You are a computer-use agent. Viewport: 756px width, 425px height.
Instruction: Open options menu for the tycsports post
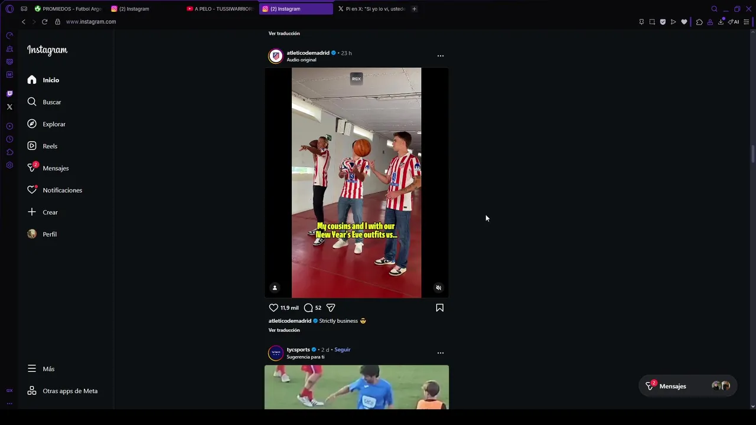440,352
